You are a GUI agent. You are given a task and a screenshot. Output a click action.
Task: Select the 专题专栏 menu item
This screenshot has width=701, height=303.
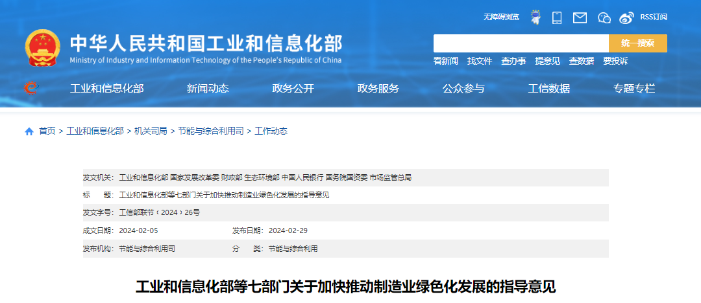634,89
